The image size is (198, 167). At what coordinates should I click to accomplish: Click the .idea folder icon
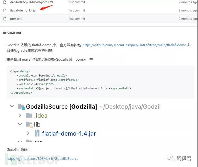29,115
